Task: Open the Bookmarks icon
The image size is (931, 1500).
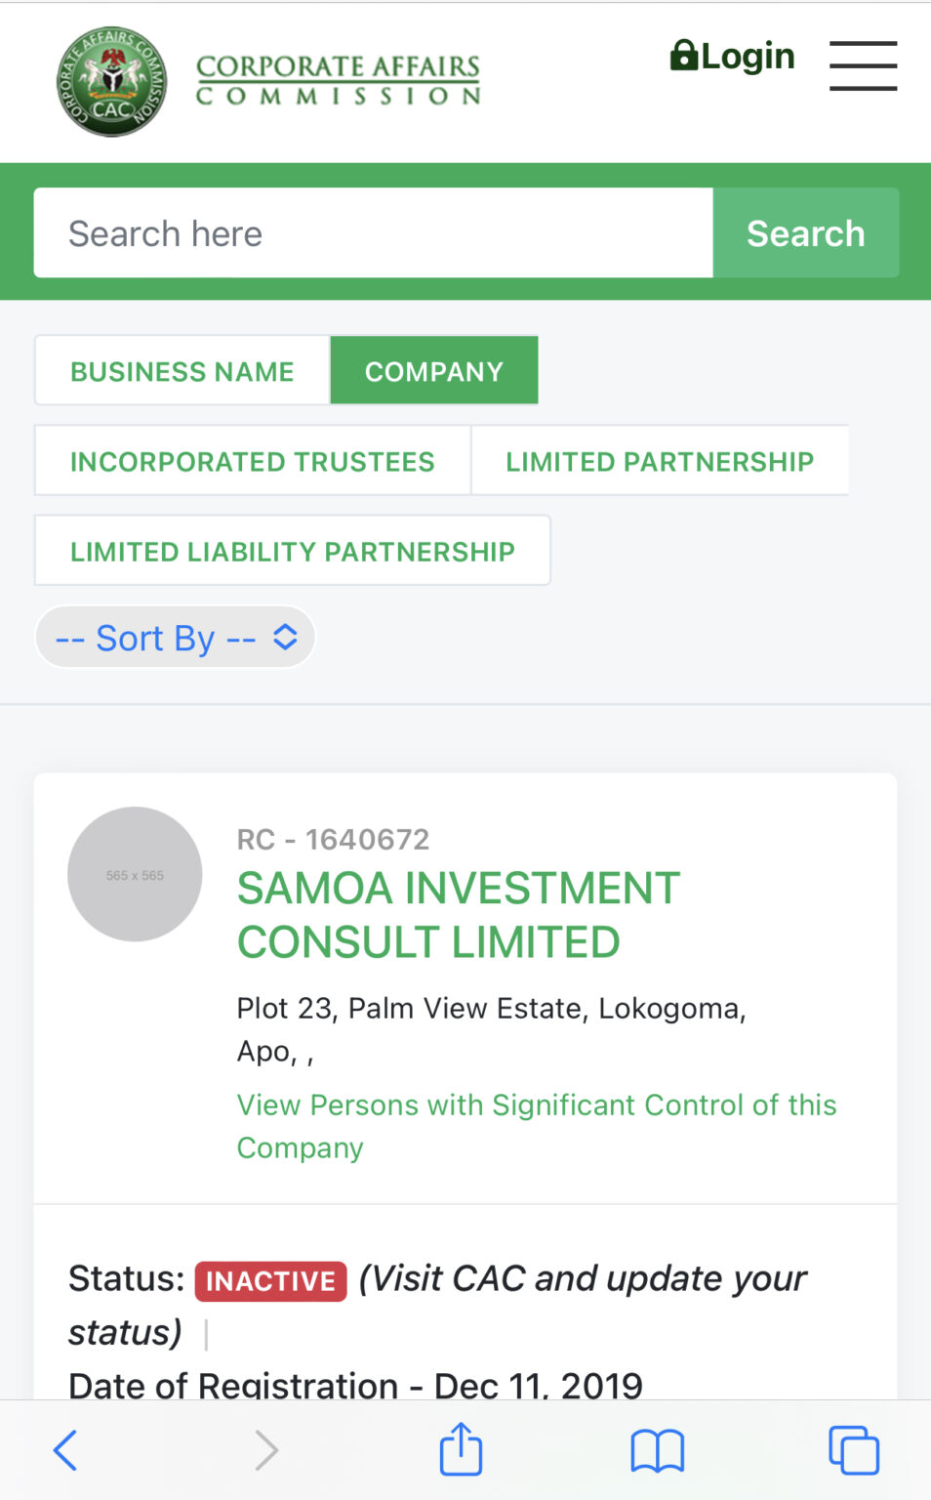Action: click(657, 1450)
